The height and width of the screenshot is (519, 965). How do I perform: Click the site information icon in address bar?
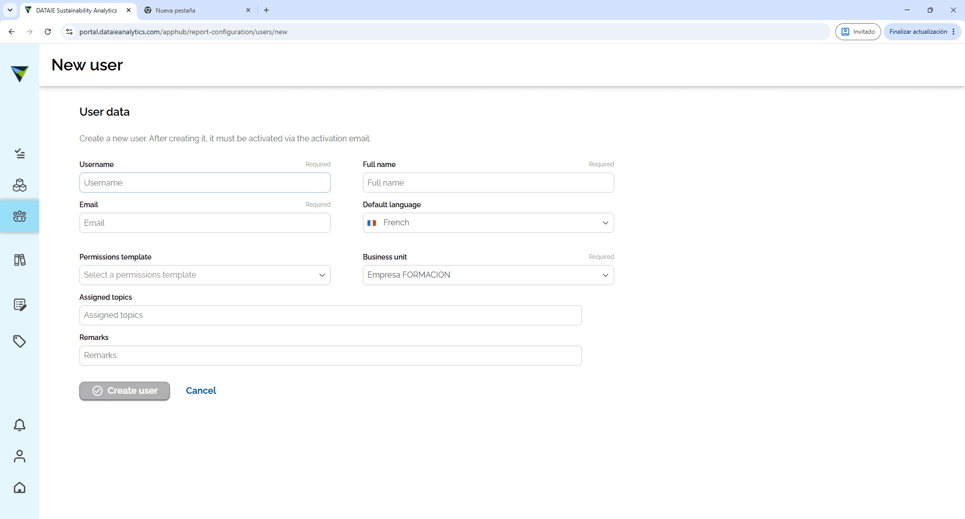coord(69,32)
